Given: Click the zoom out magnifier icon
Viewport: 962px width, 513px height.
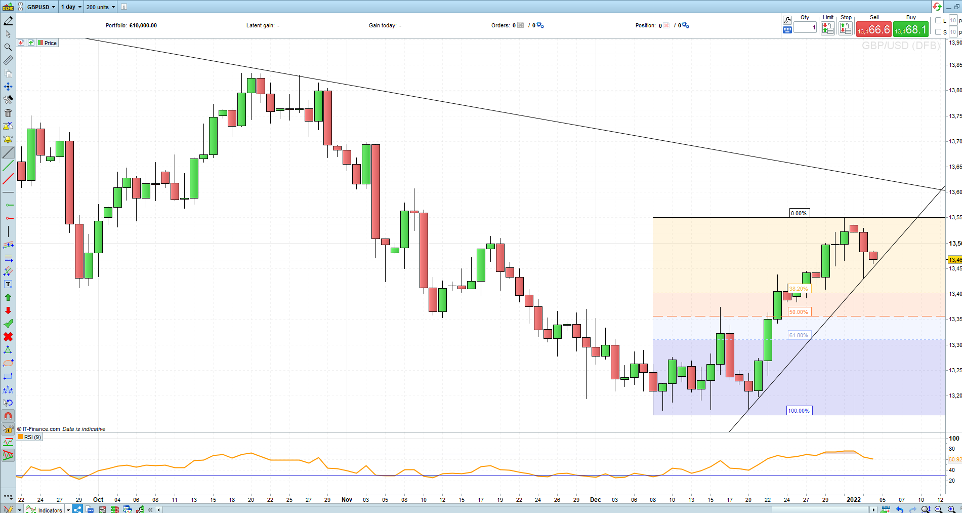Looking at the screenshot, I should (x=939, y=509).
